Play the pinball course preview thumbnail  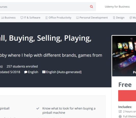[124, 56]
